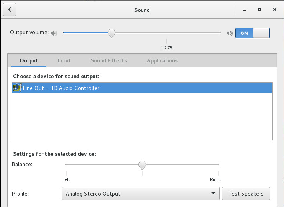Turn off the output volume ON switch
This screenshot has height=207, width=284.
(x=252, y=33)
